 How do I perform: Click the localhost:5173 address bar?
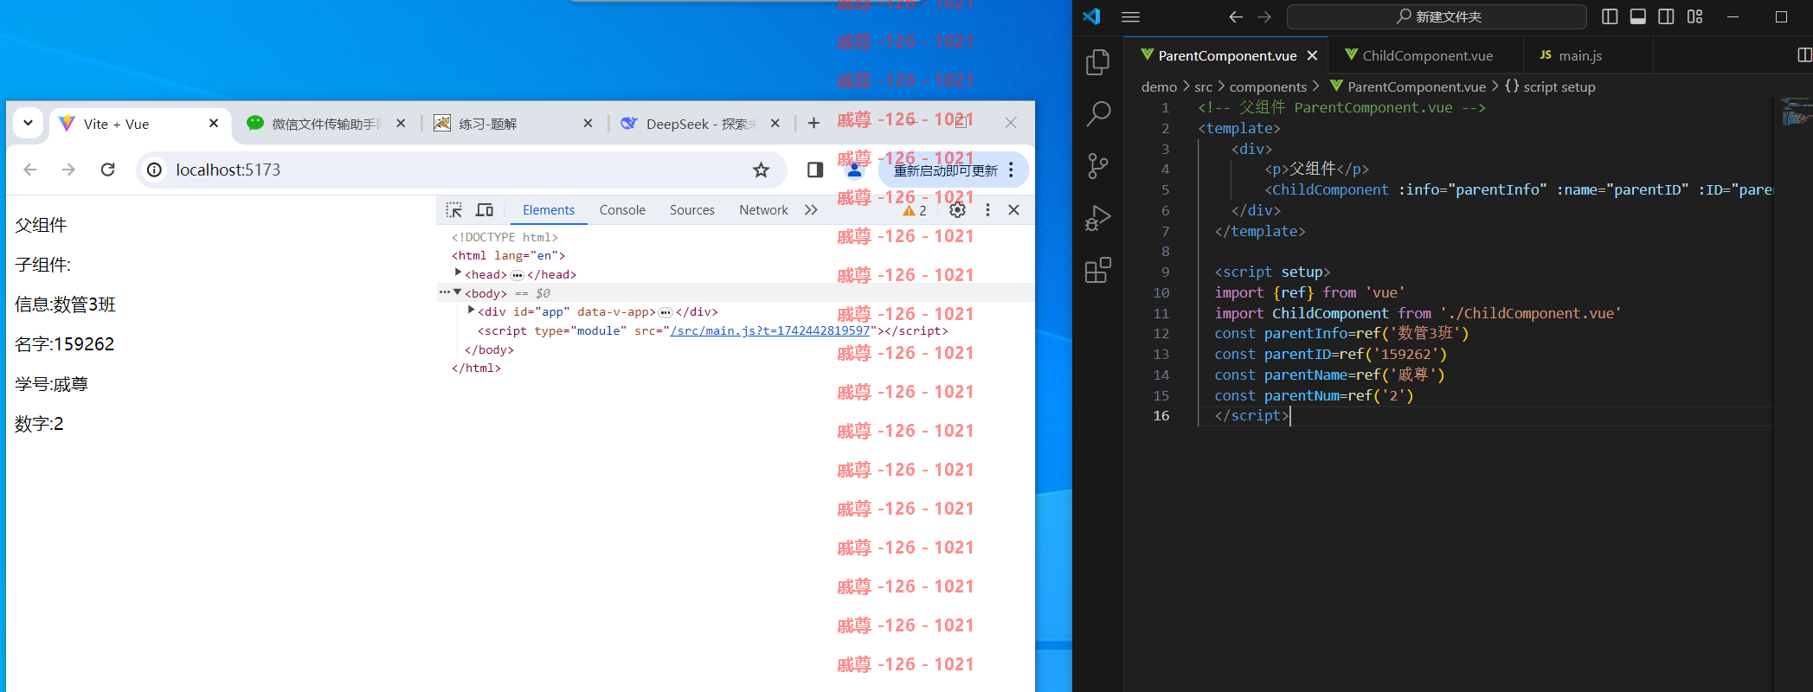tap(461, 170)
